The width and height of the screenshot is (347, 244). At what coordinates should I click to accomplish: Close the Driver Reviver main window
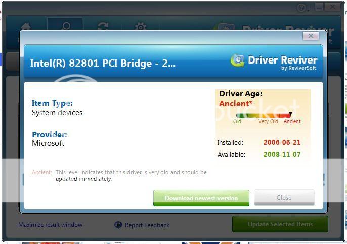[332, 7]
